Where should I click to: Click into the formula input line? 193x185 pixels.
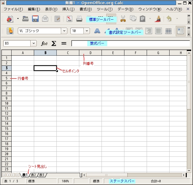point(131,43)
